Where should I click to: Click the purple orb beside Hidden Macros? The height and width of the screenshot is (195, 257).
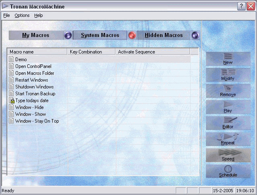pyautogui.click(x=195, y=35)
